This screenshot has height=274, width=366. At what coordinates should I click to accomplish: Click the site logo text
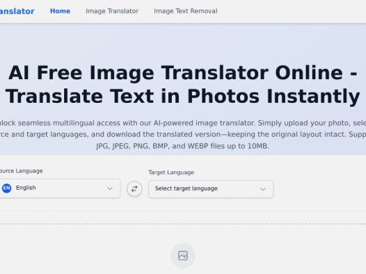[17, 11]
